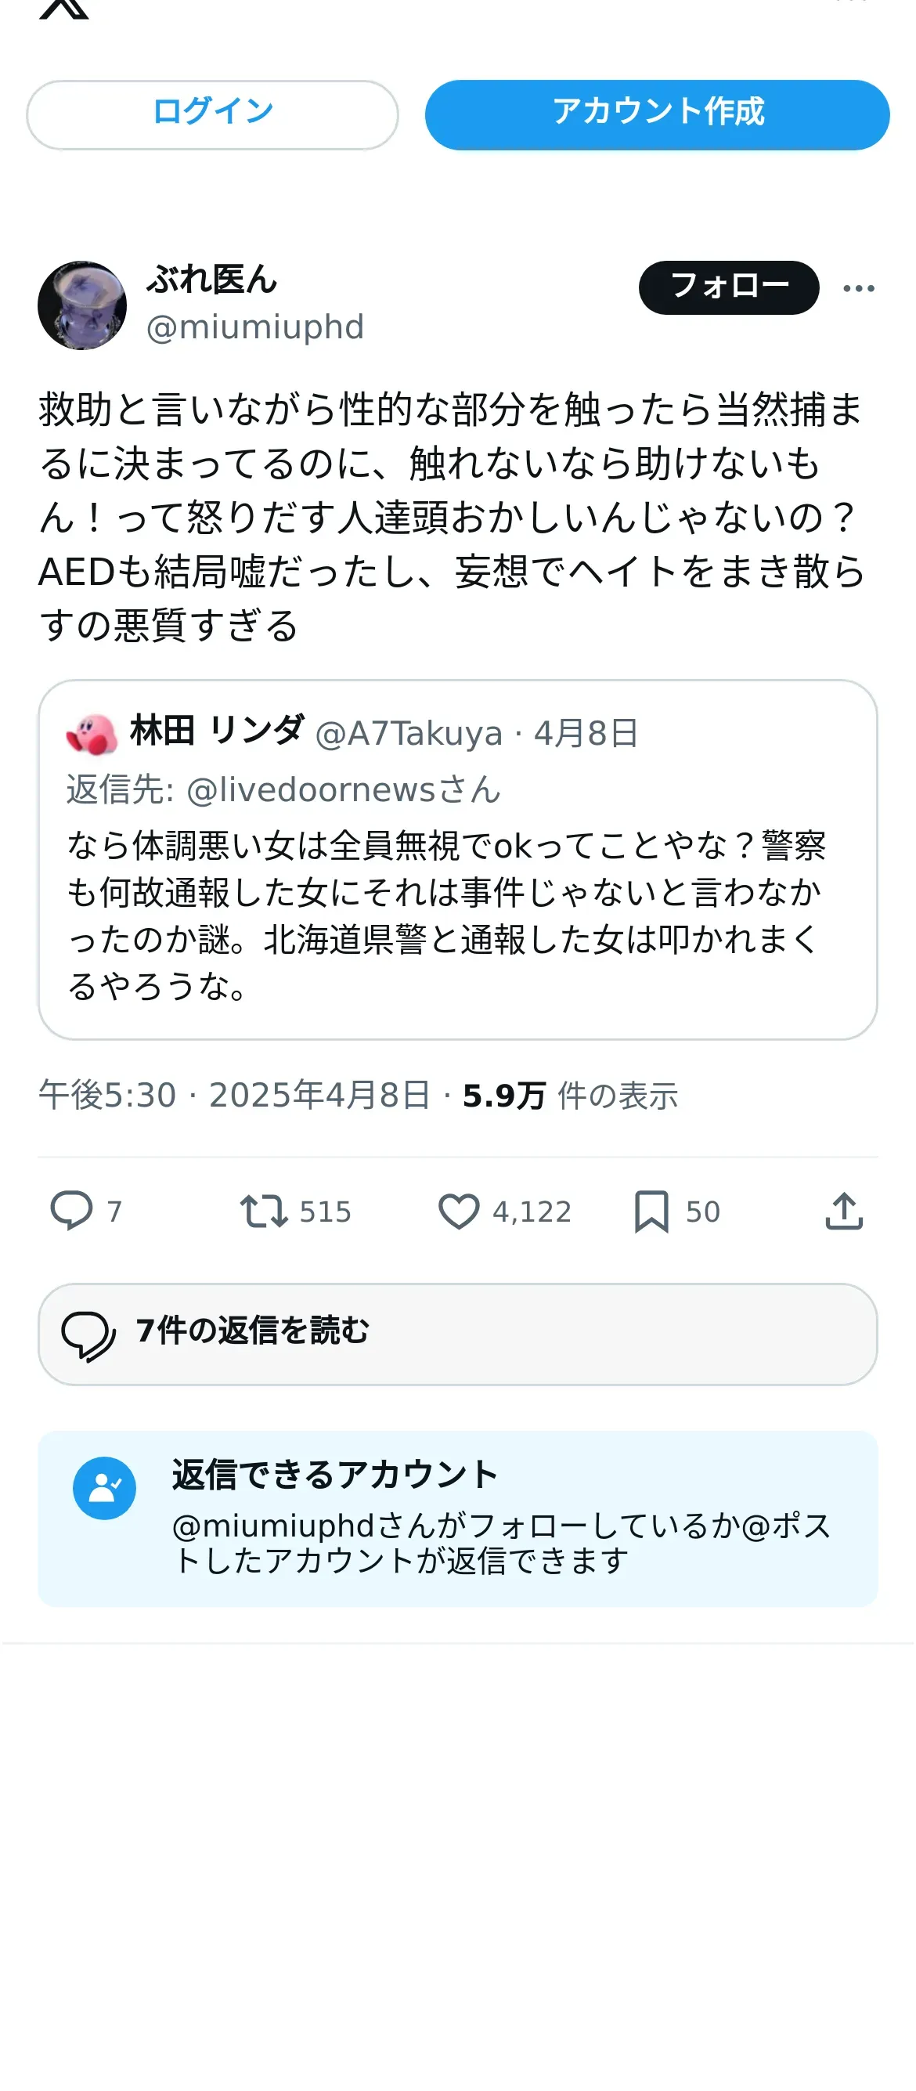Screen dimensions: 916x2091
Task: Like the post with the heart icon
Action: point(460,1211)
